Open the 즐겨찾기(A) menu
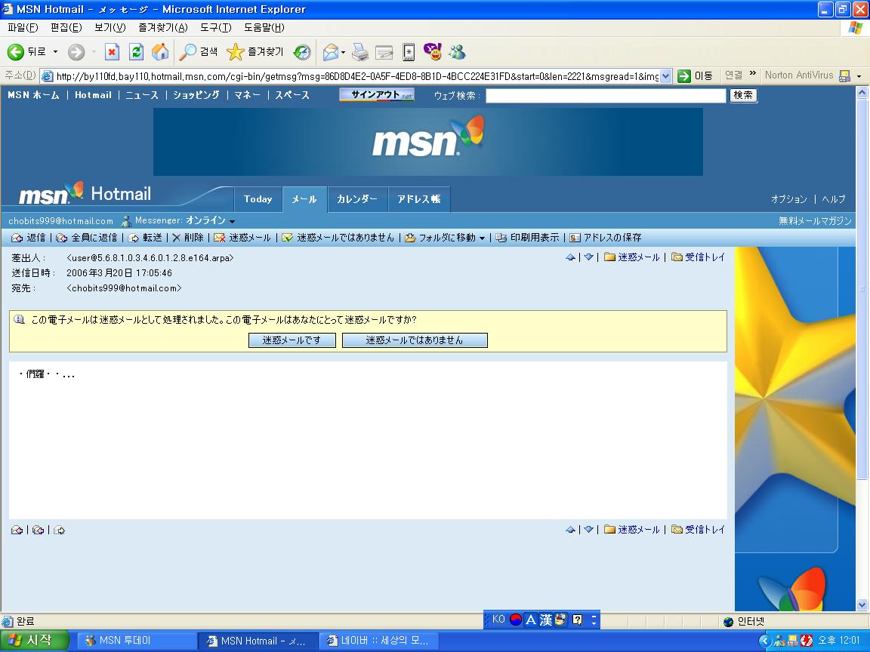Screen dimensions: 870x652 pos(163,27)
